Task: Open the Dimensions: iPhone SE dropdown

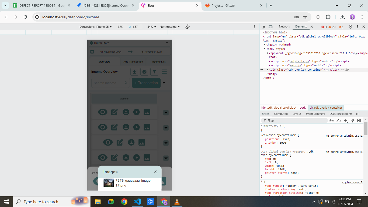Action: [x=96, y=27]
